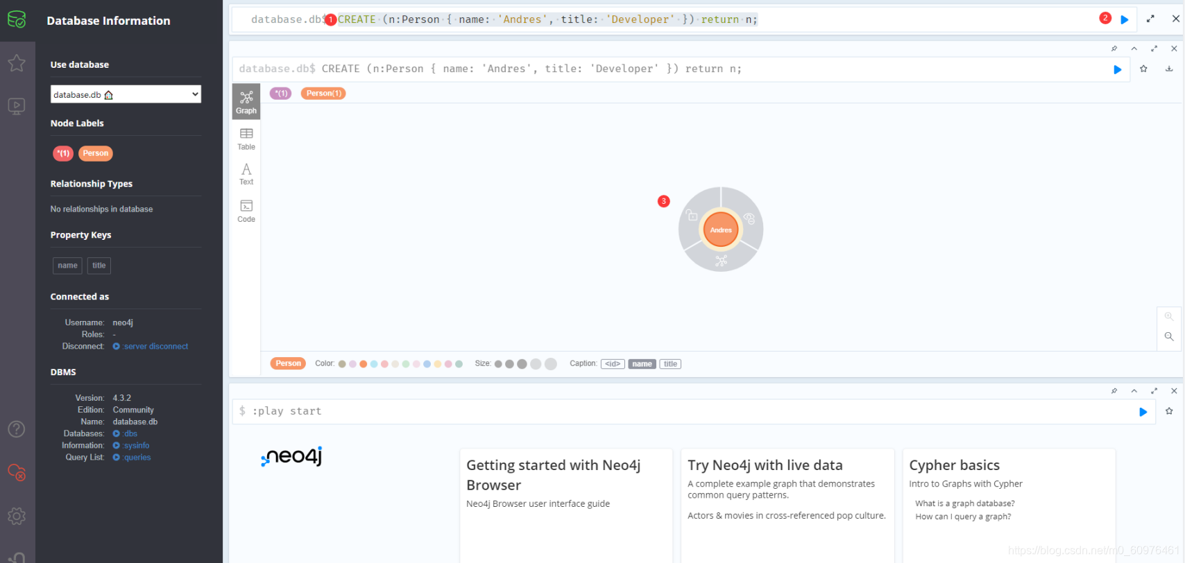Rerun the :play start command
This screenshot has width=1185, height=563.
click(1143, 412)
